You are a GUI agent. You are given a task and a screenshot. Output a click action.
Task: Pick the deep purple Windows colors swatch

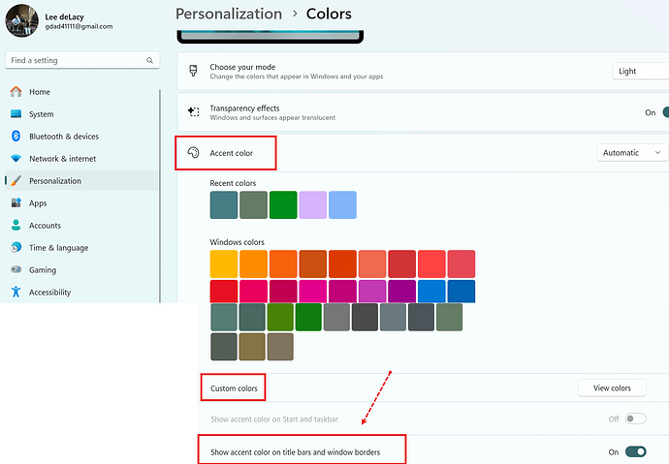(402, 292)
